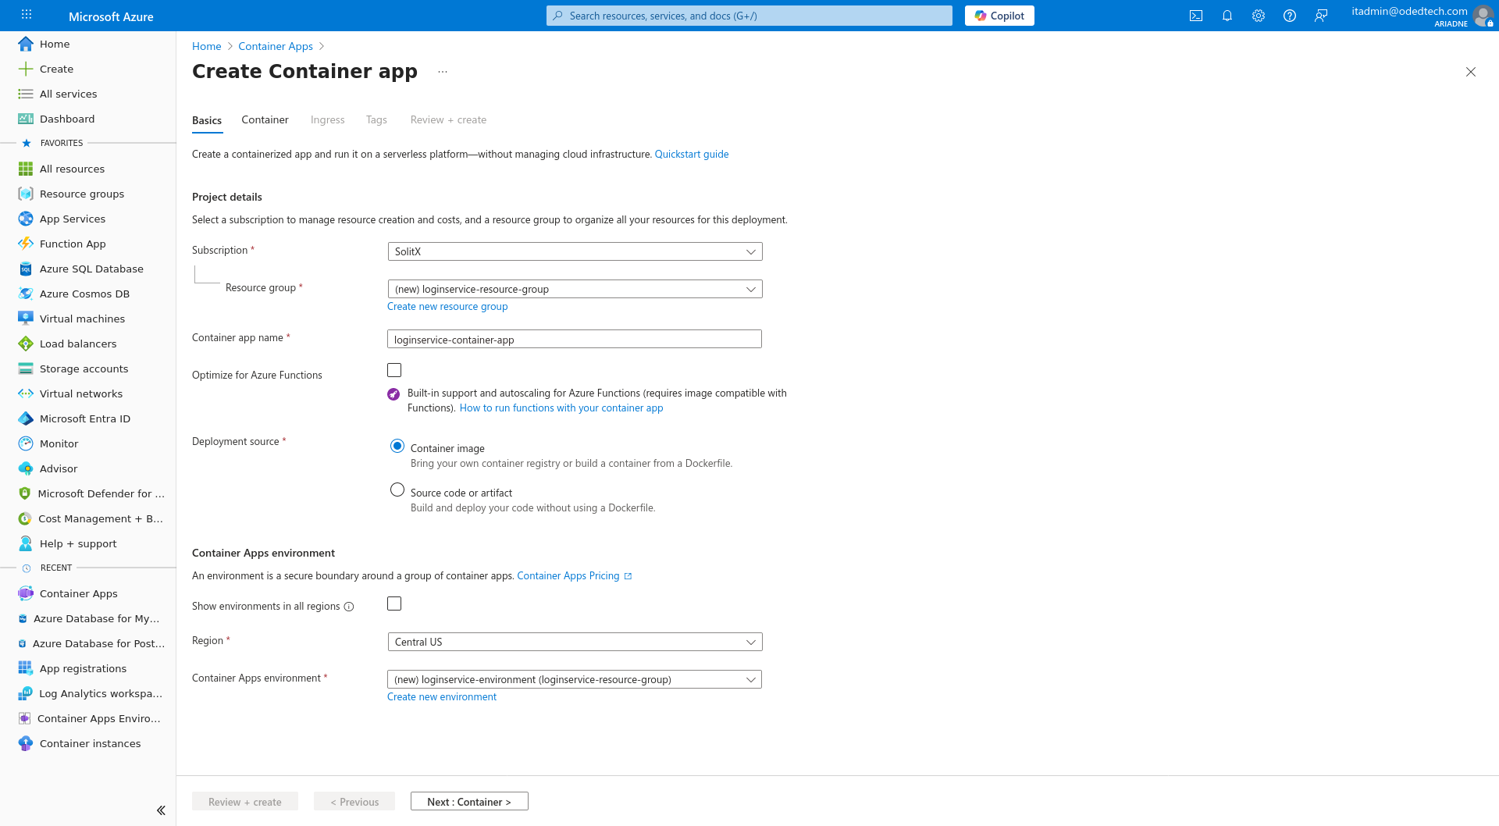The image size is (1499, 826).
Task: Open the feedback icon in header
Action: click(1321, 16)
